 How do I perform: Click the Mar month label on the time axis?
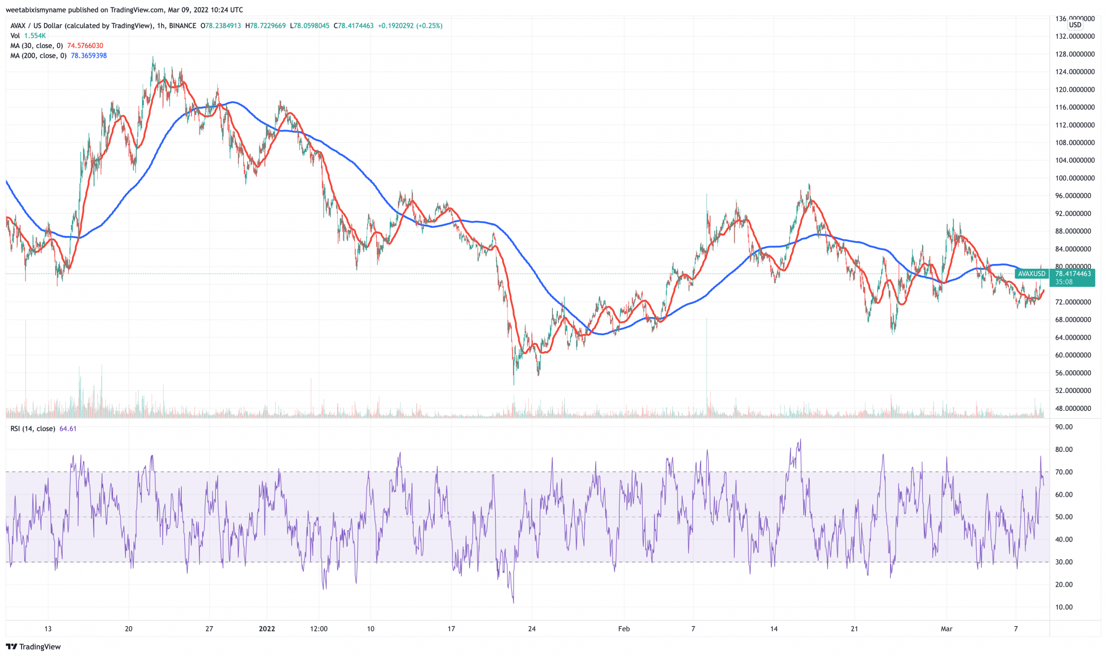point(946,628)
